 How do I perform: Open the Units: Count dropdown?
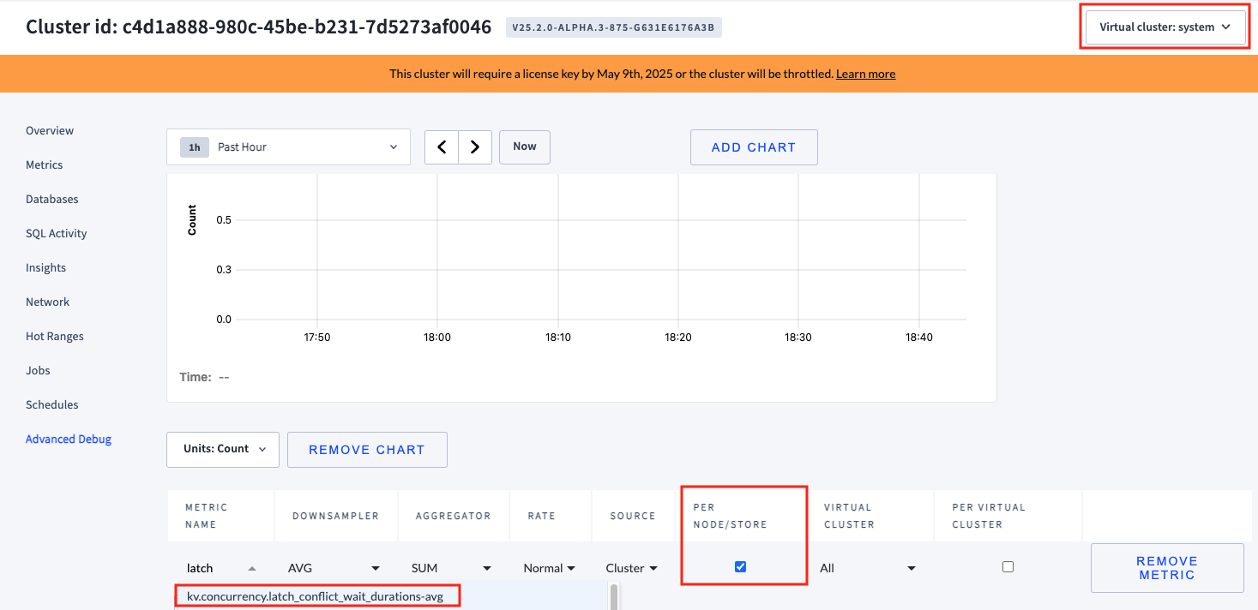pos(223,449)
